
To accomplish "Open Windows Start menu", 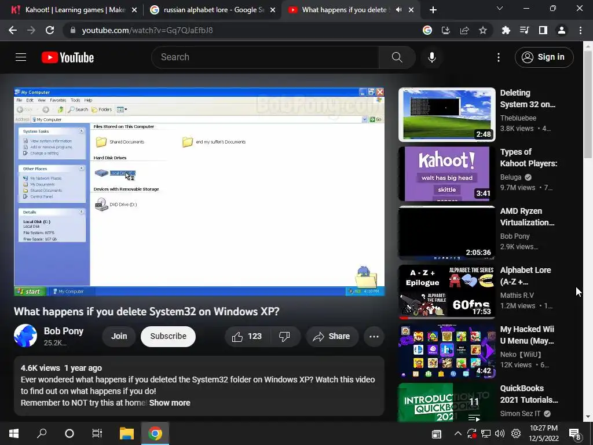I will (x=14, y=433).
